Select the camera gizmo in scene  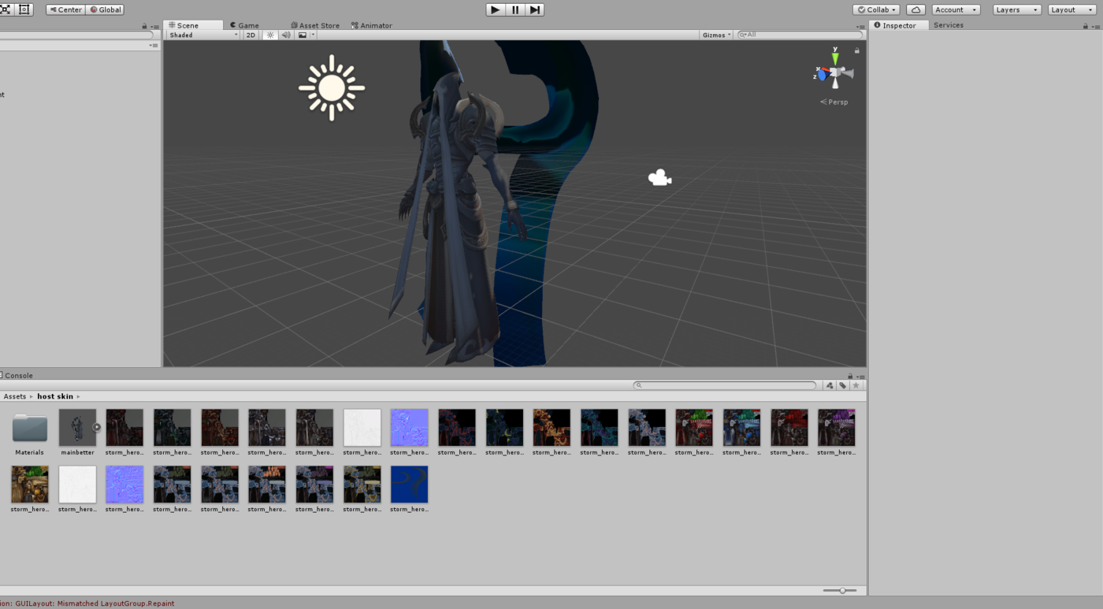tap(659, 178)
